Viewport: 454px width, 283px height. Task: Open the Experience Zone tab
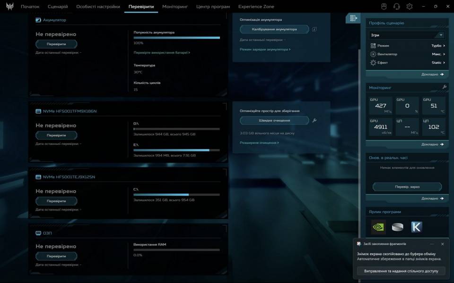(x=256, y=7)
